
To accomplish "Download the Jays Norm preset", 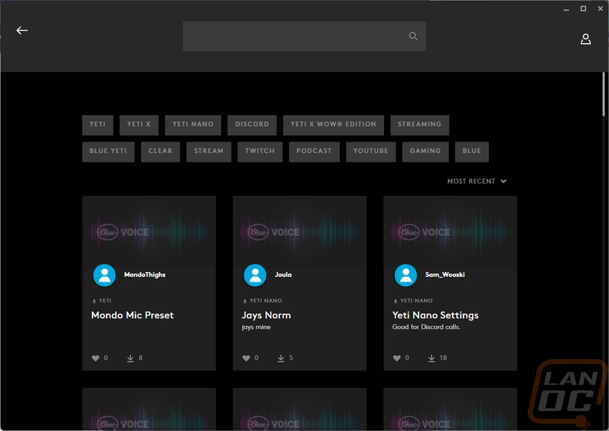I will click(x=281, y=358).
